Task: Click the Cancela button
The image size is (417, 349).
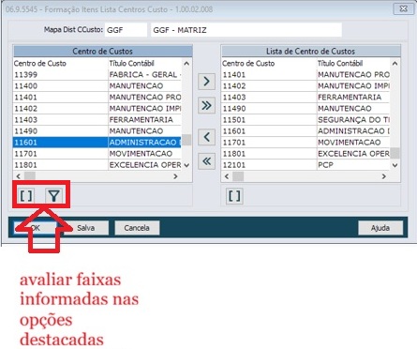Action: pyautogui.click(x=137, y=228)
